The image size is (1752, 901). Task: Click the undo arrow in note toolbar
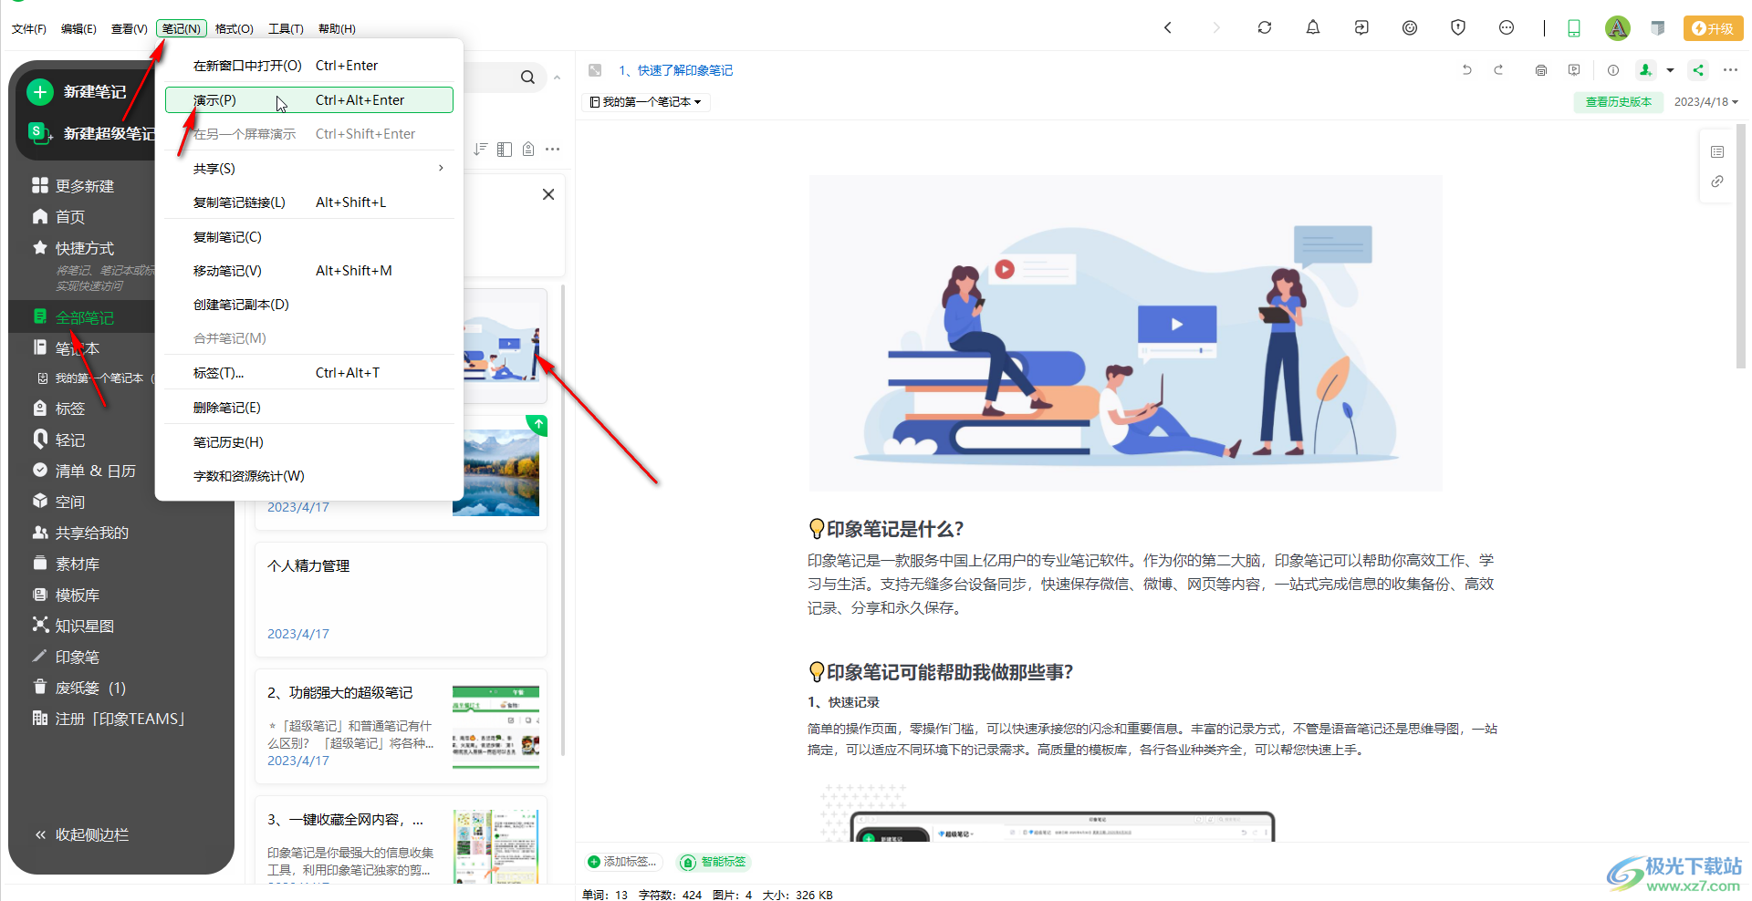click(x=1466, y=70)
